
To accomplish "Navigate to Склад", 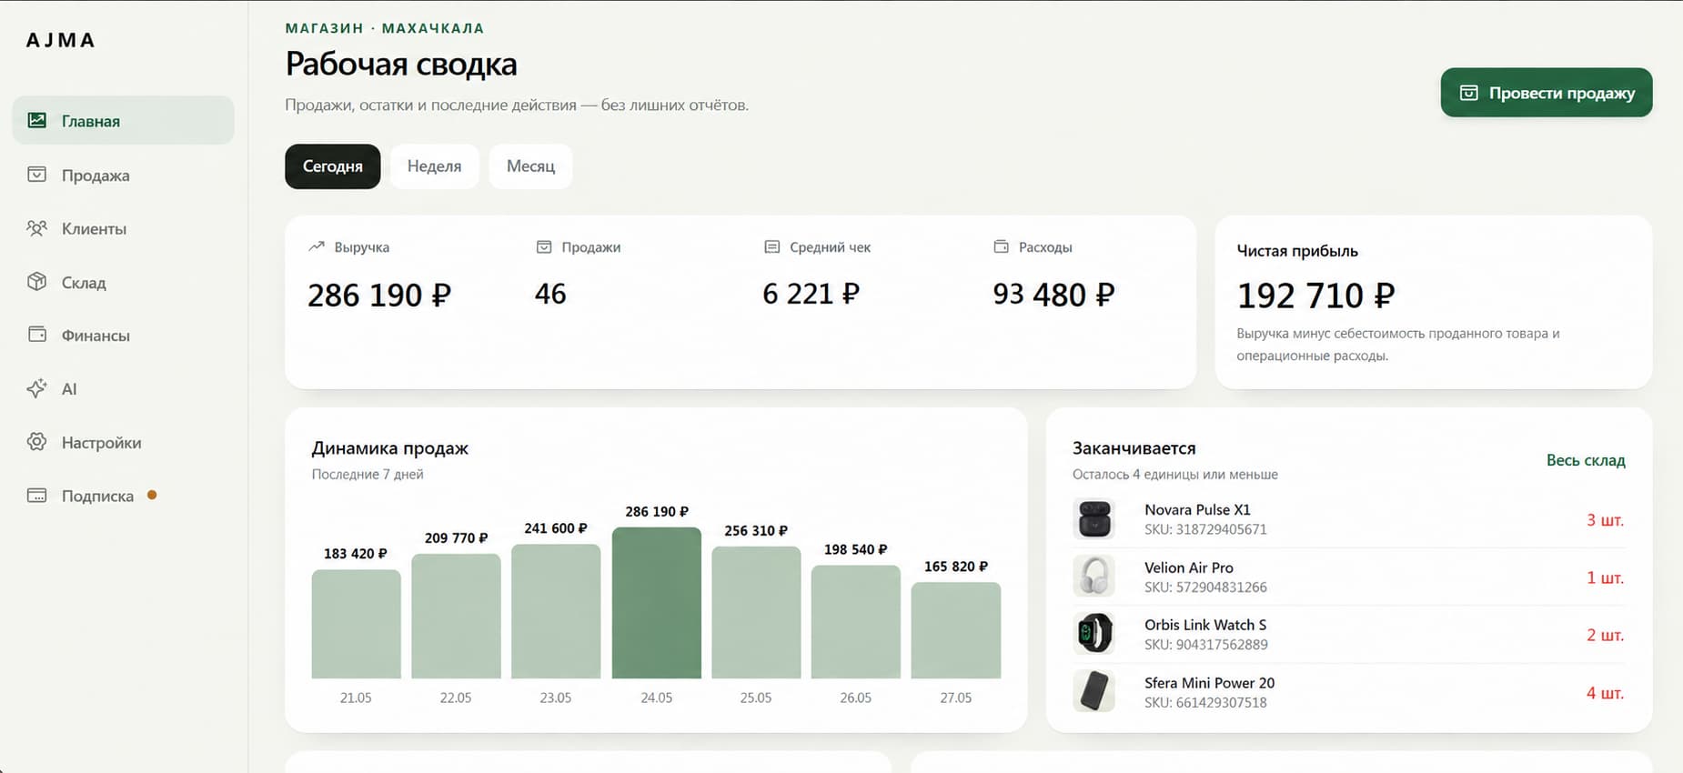I will pos(123,282).
